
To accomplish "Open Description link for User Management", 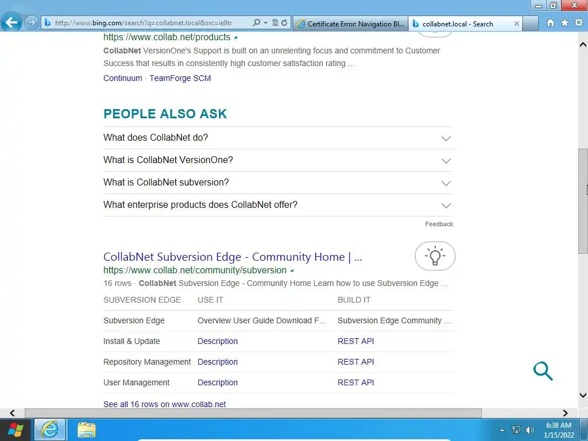I will 218,382.
